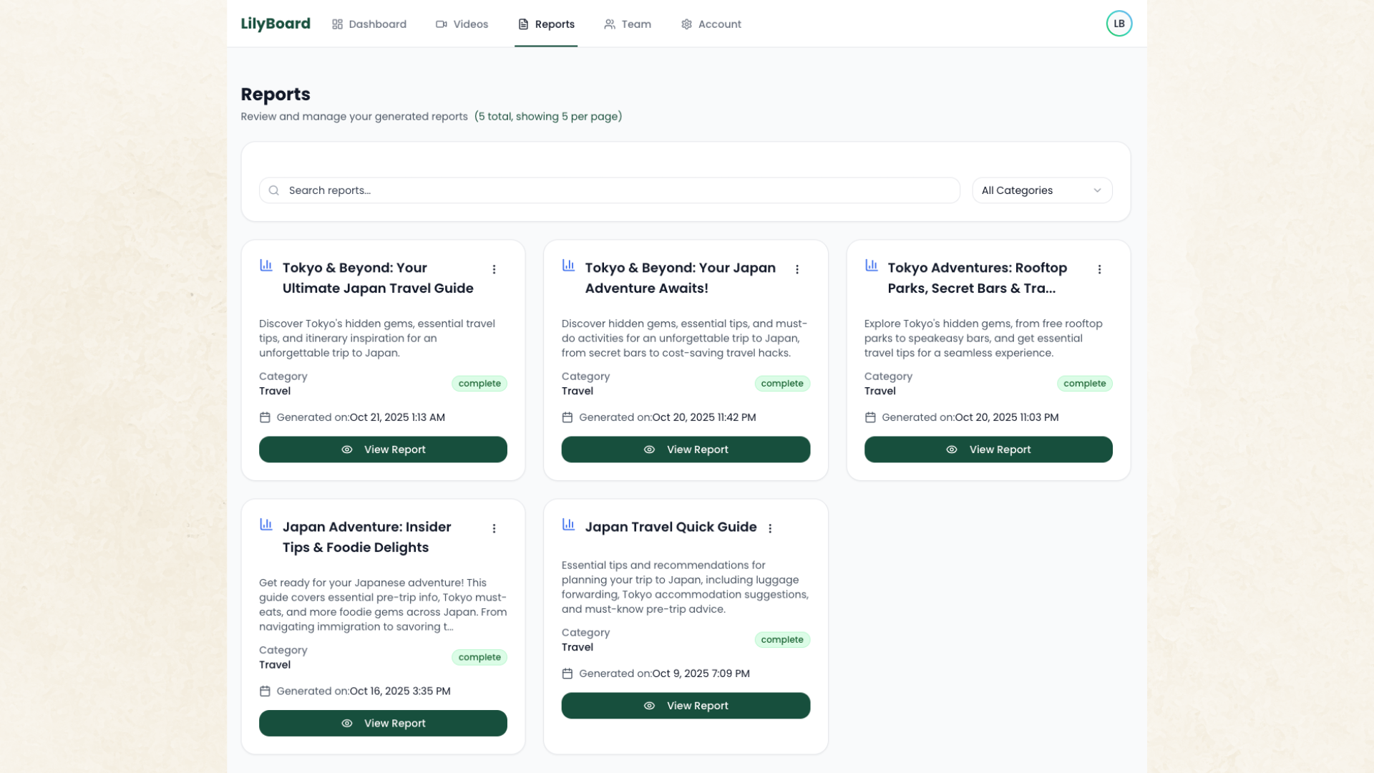The width and height of the screenshot is (1374, 773).
Task: Open the Team tab
Action: point(628,24)
